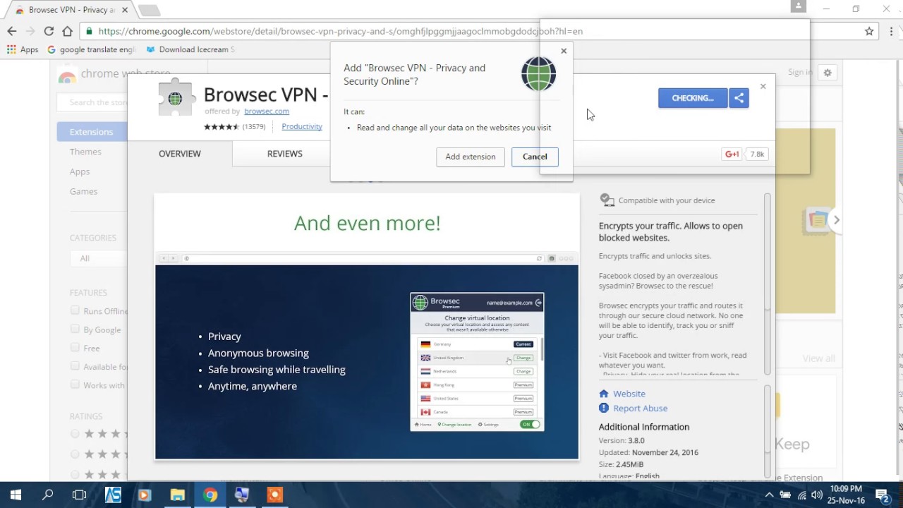Image resolution: width=903 pixels, height=508 pixels.
Task: Click Sign in on the web store
Action: pos(800,72)
